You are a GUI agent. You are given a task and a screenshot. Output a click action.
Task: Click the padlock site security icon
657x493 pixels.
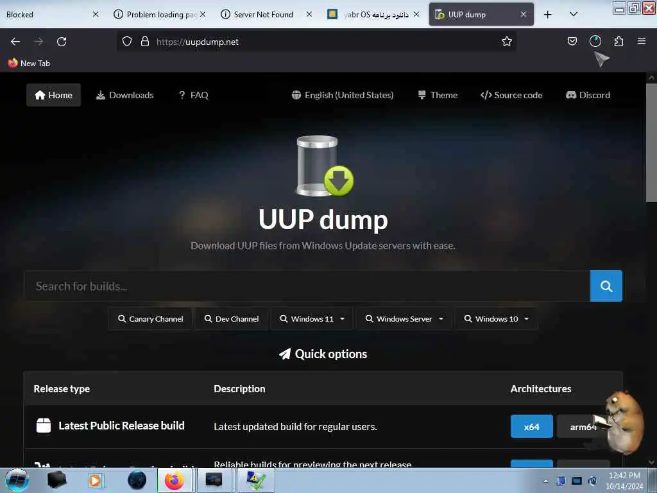click(x=145, y=41)
